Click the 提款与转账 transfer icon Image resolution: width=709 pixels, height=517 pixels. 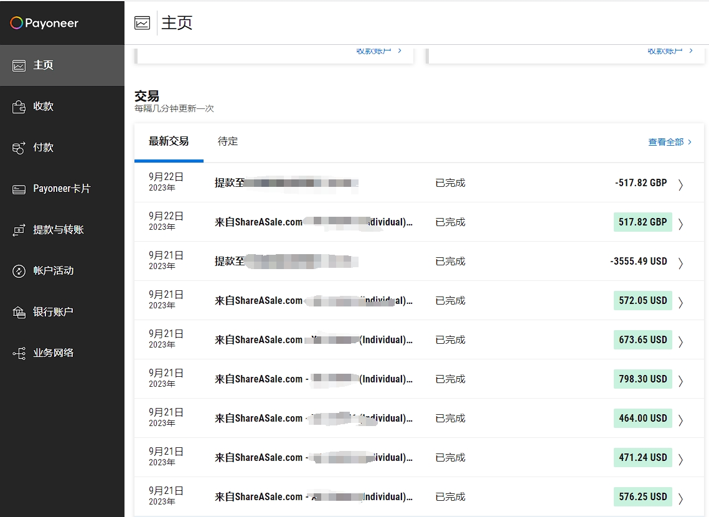tap(19, 230)
